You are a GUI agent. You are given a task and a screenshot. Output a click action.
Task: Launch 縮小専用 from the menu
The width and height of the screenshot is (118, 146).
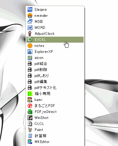(55, 94)
